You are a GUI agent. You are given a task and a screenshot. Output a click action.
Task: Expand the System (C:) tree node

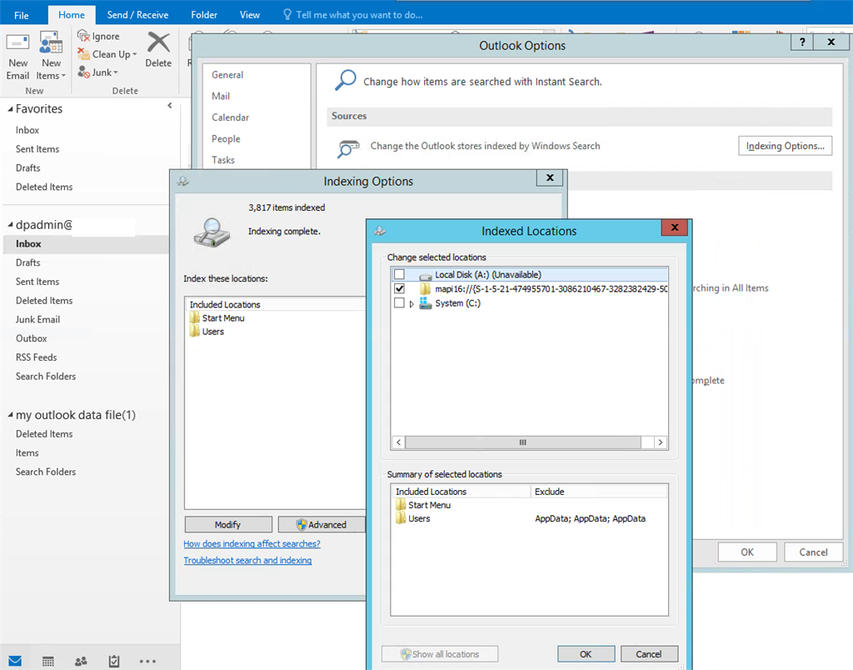(412, 303)
